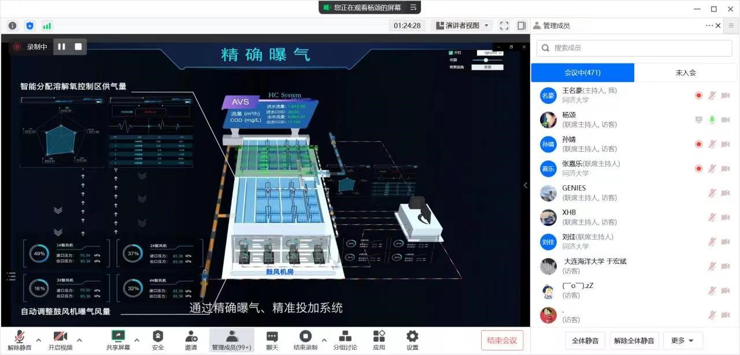
Task: Open the 共享屏幕 screen share icon
Action: point(118,336)
